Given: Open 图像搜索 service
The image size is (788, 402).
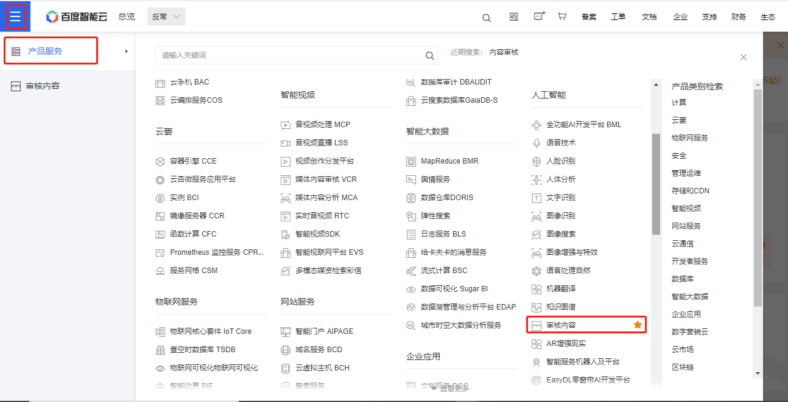Looking at the screenshot, I should (x=561, y=234).
